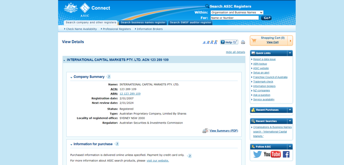
Task: Open the View Cart link
Action: [273, 42]
